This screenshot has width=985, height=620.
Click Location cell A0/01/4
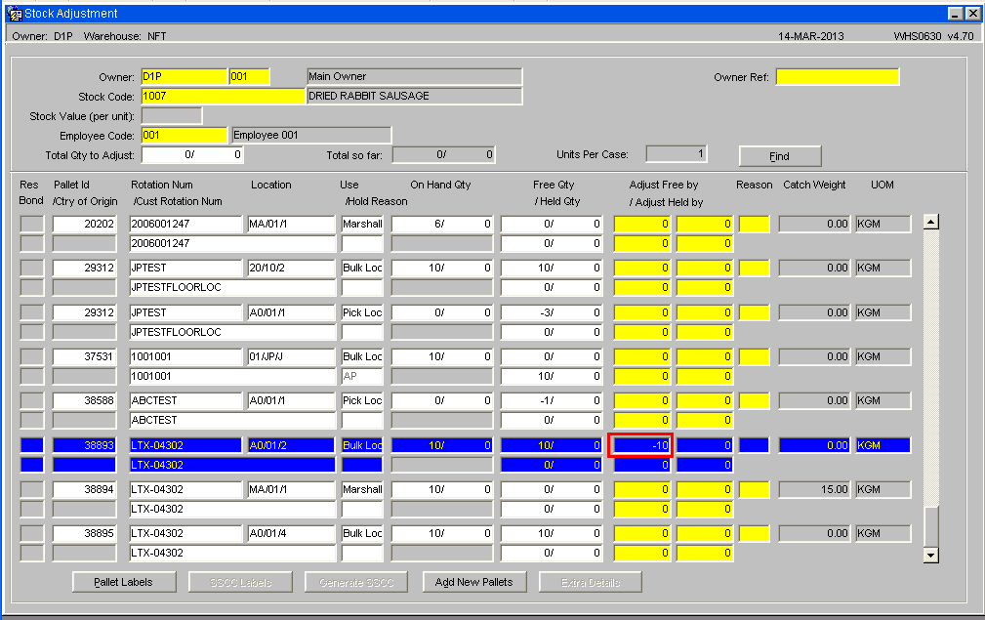292,533
